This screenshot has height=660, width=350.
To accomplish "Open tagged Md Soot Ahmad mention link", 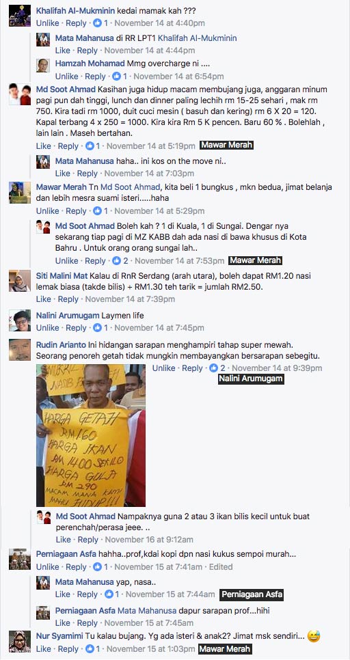I will click(130, 187).
